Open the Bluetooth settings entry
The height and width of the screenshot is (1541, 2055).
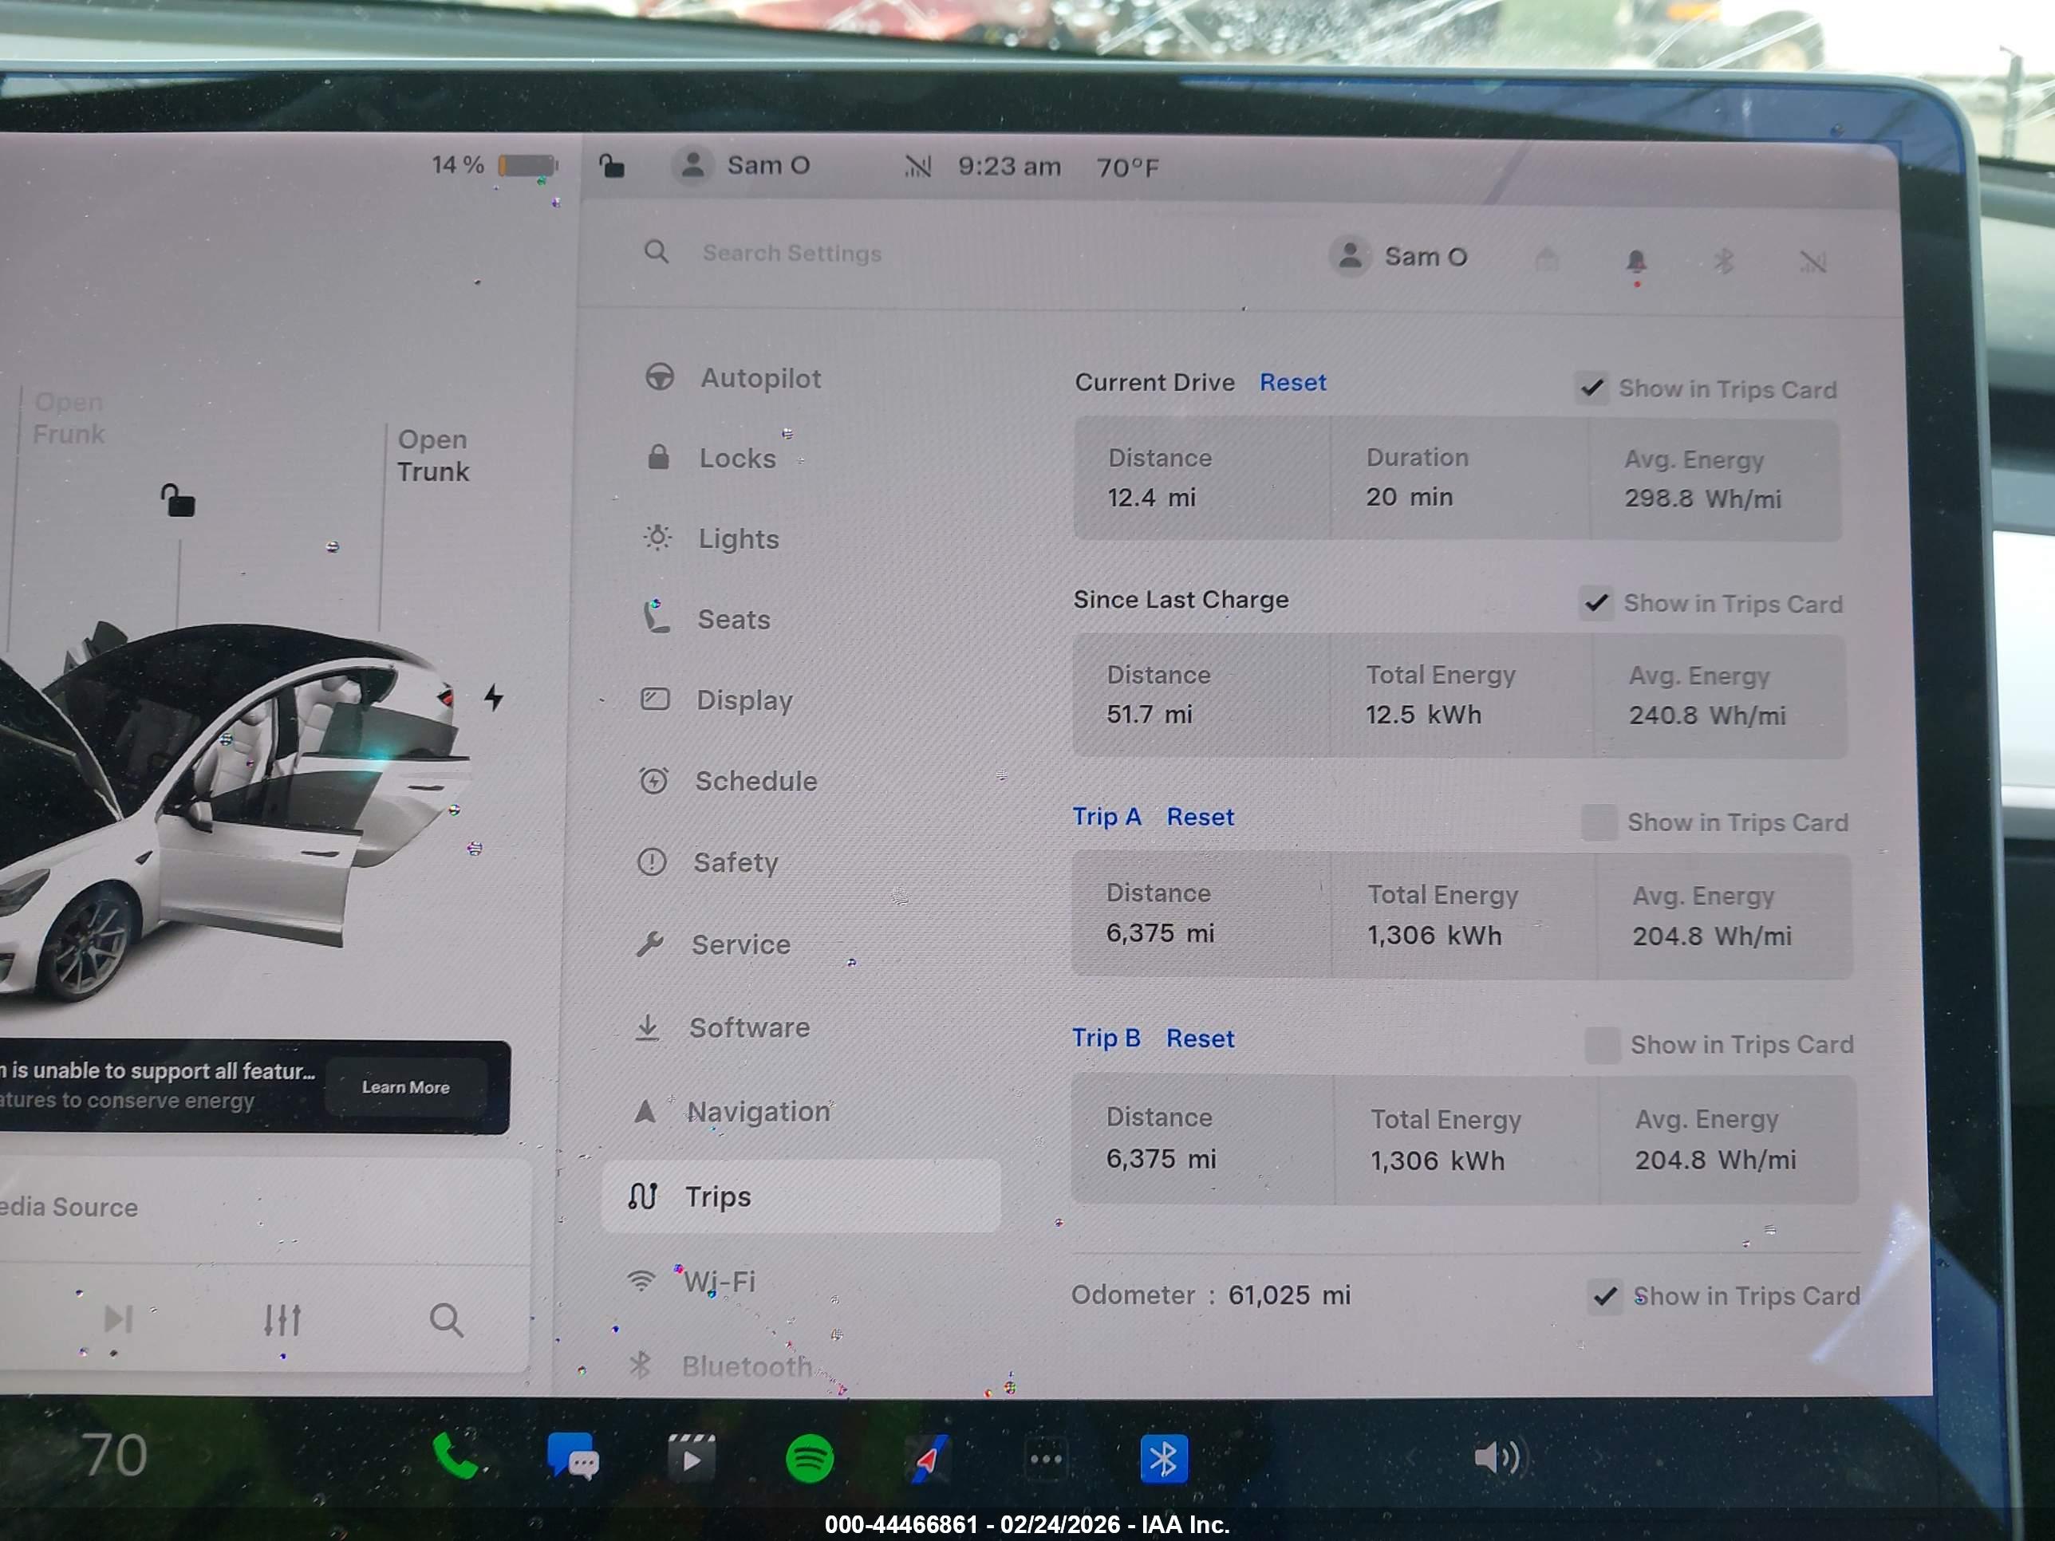click(x=720, y=1366)
